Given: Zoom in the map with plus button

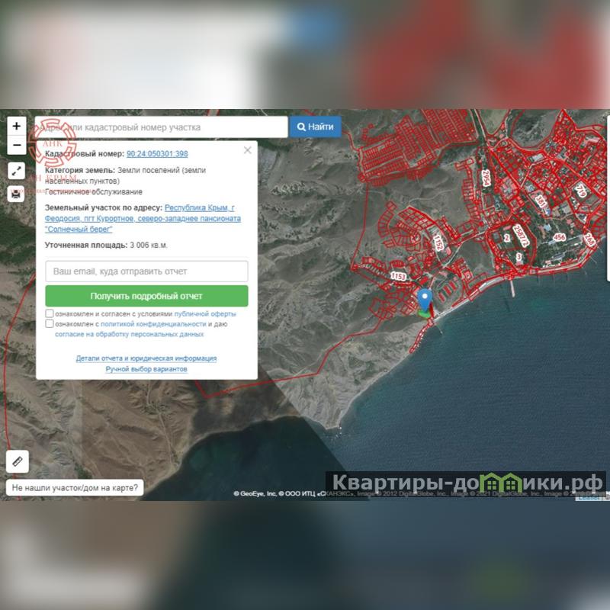Looking at the screenshot, I should point(17,126).
